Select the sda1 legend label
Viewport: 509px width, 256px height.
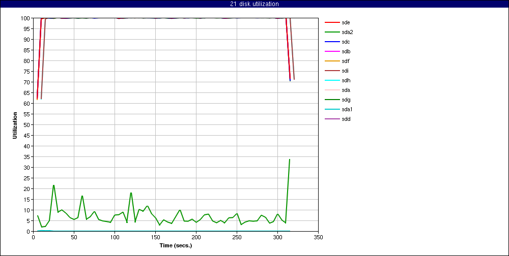click(347, 110)
